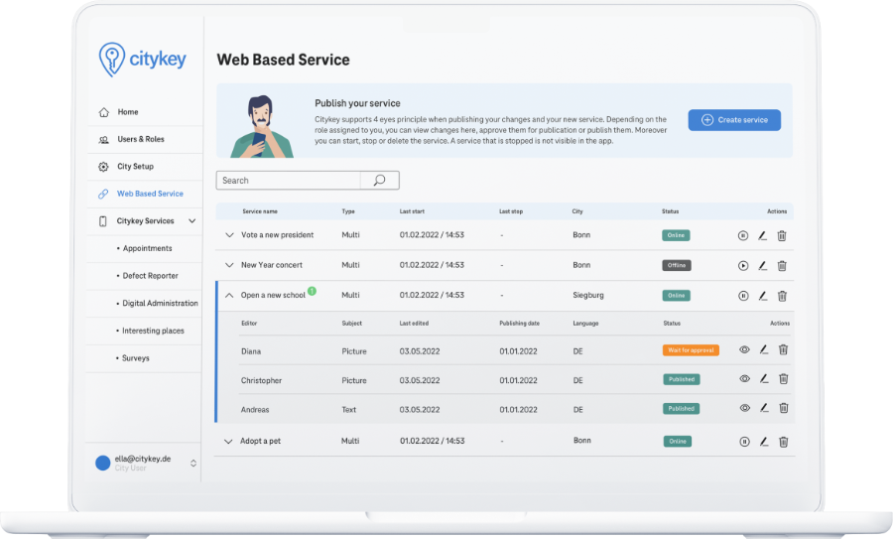
Task: Open the Appointments service page
Action: 147,248
